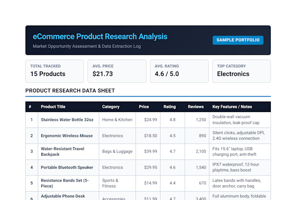Image resolution: width=296 pixels, height=200 pixels.
Task: Select the Silent clicks, adjustable DPI notes
Action: tap(240, 136)
